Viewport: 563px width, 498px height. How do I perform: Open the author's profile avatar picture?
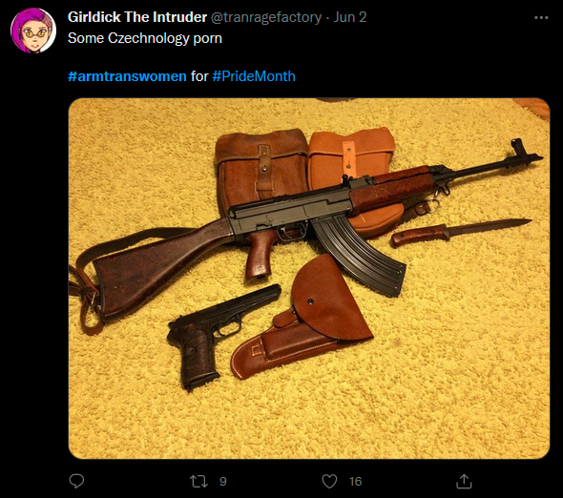[33, 31]
